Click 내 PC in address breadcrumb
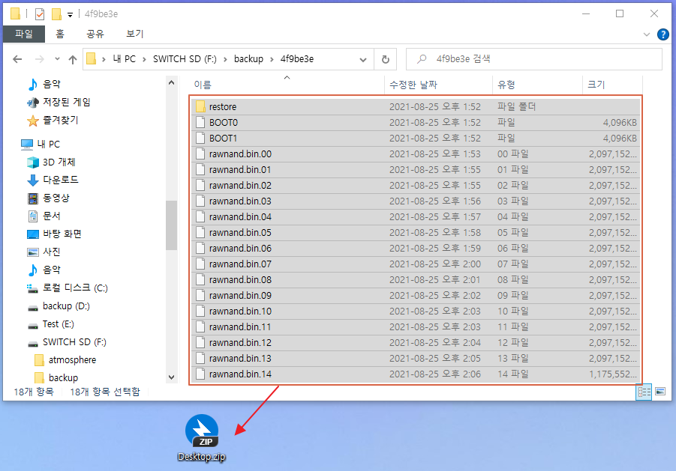Screen dimensions: 676x471 click(124, 59)
